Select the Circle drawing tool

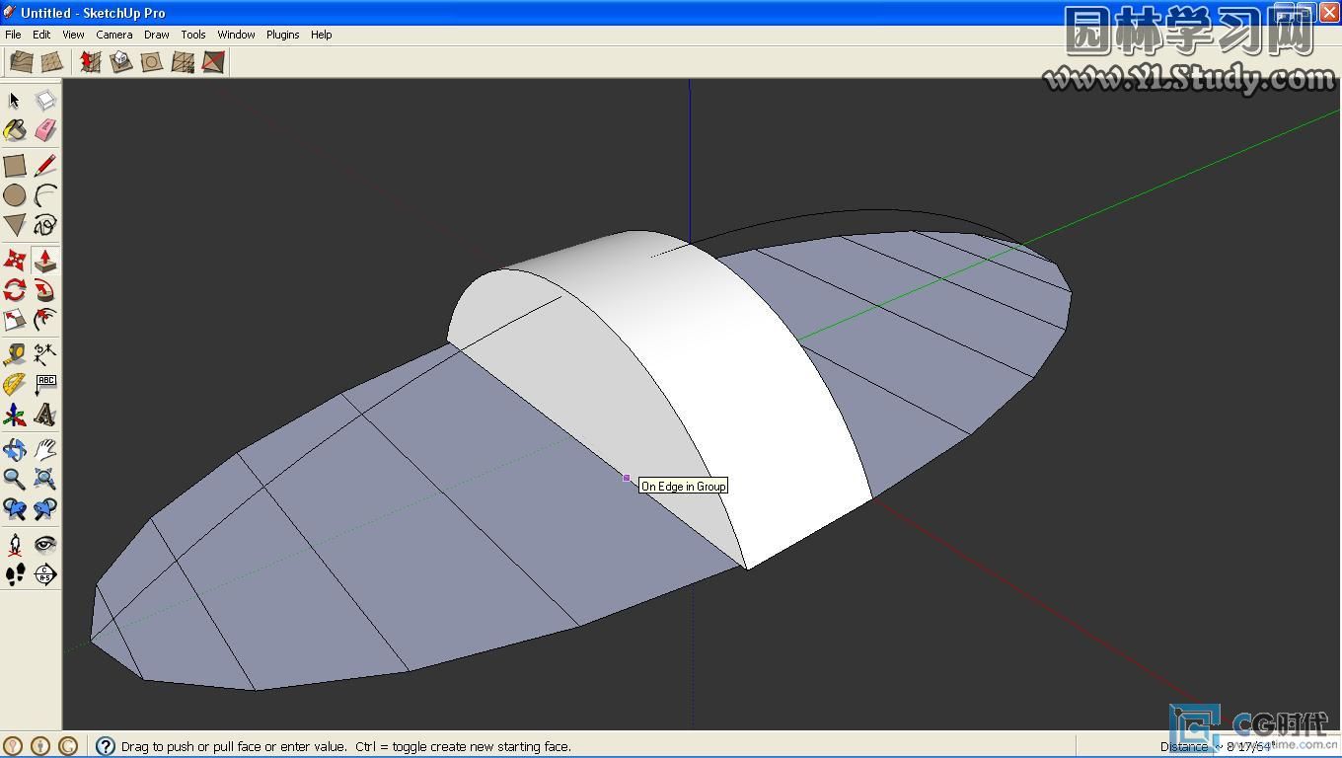coord(14,195)
